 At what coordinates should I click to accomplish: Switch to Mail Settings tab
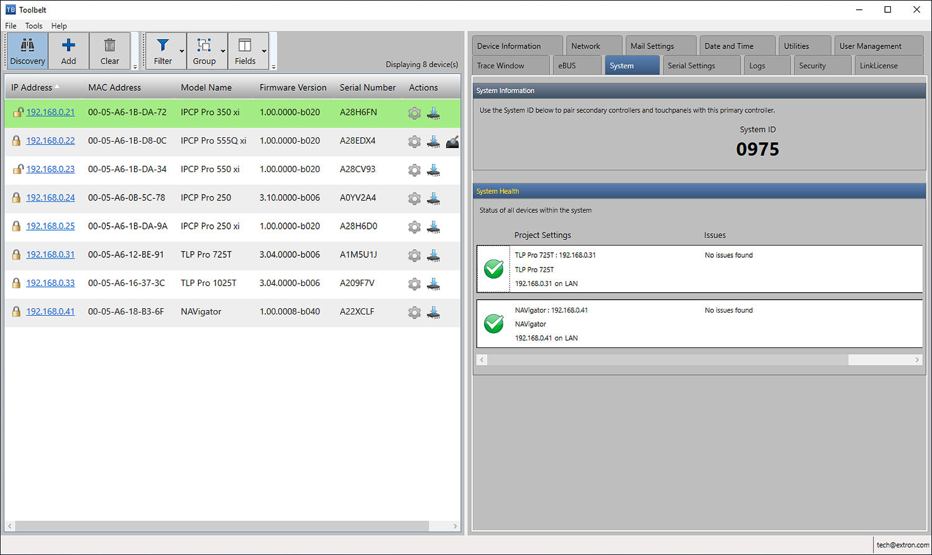660,46
